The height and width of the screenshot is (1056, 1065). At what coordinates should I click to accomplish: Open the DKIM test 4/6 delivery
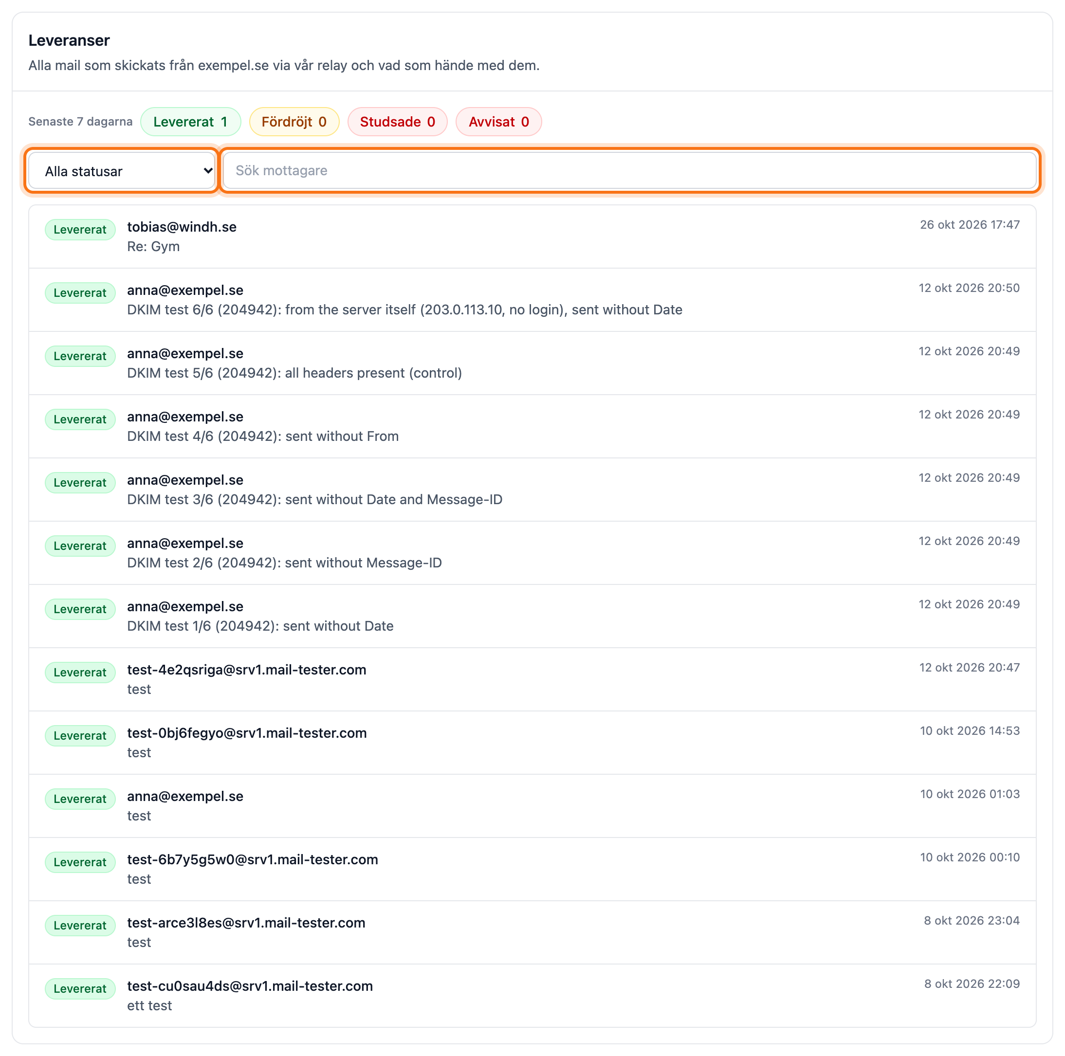click(x=532, y=427)
